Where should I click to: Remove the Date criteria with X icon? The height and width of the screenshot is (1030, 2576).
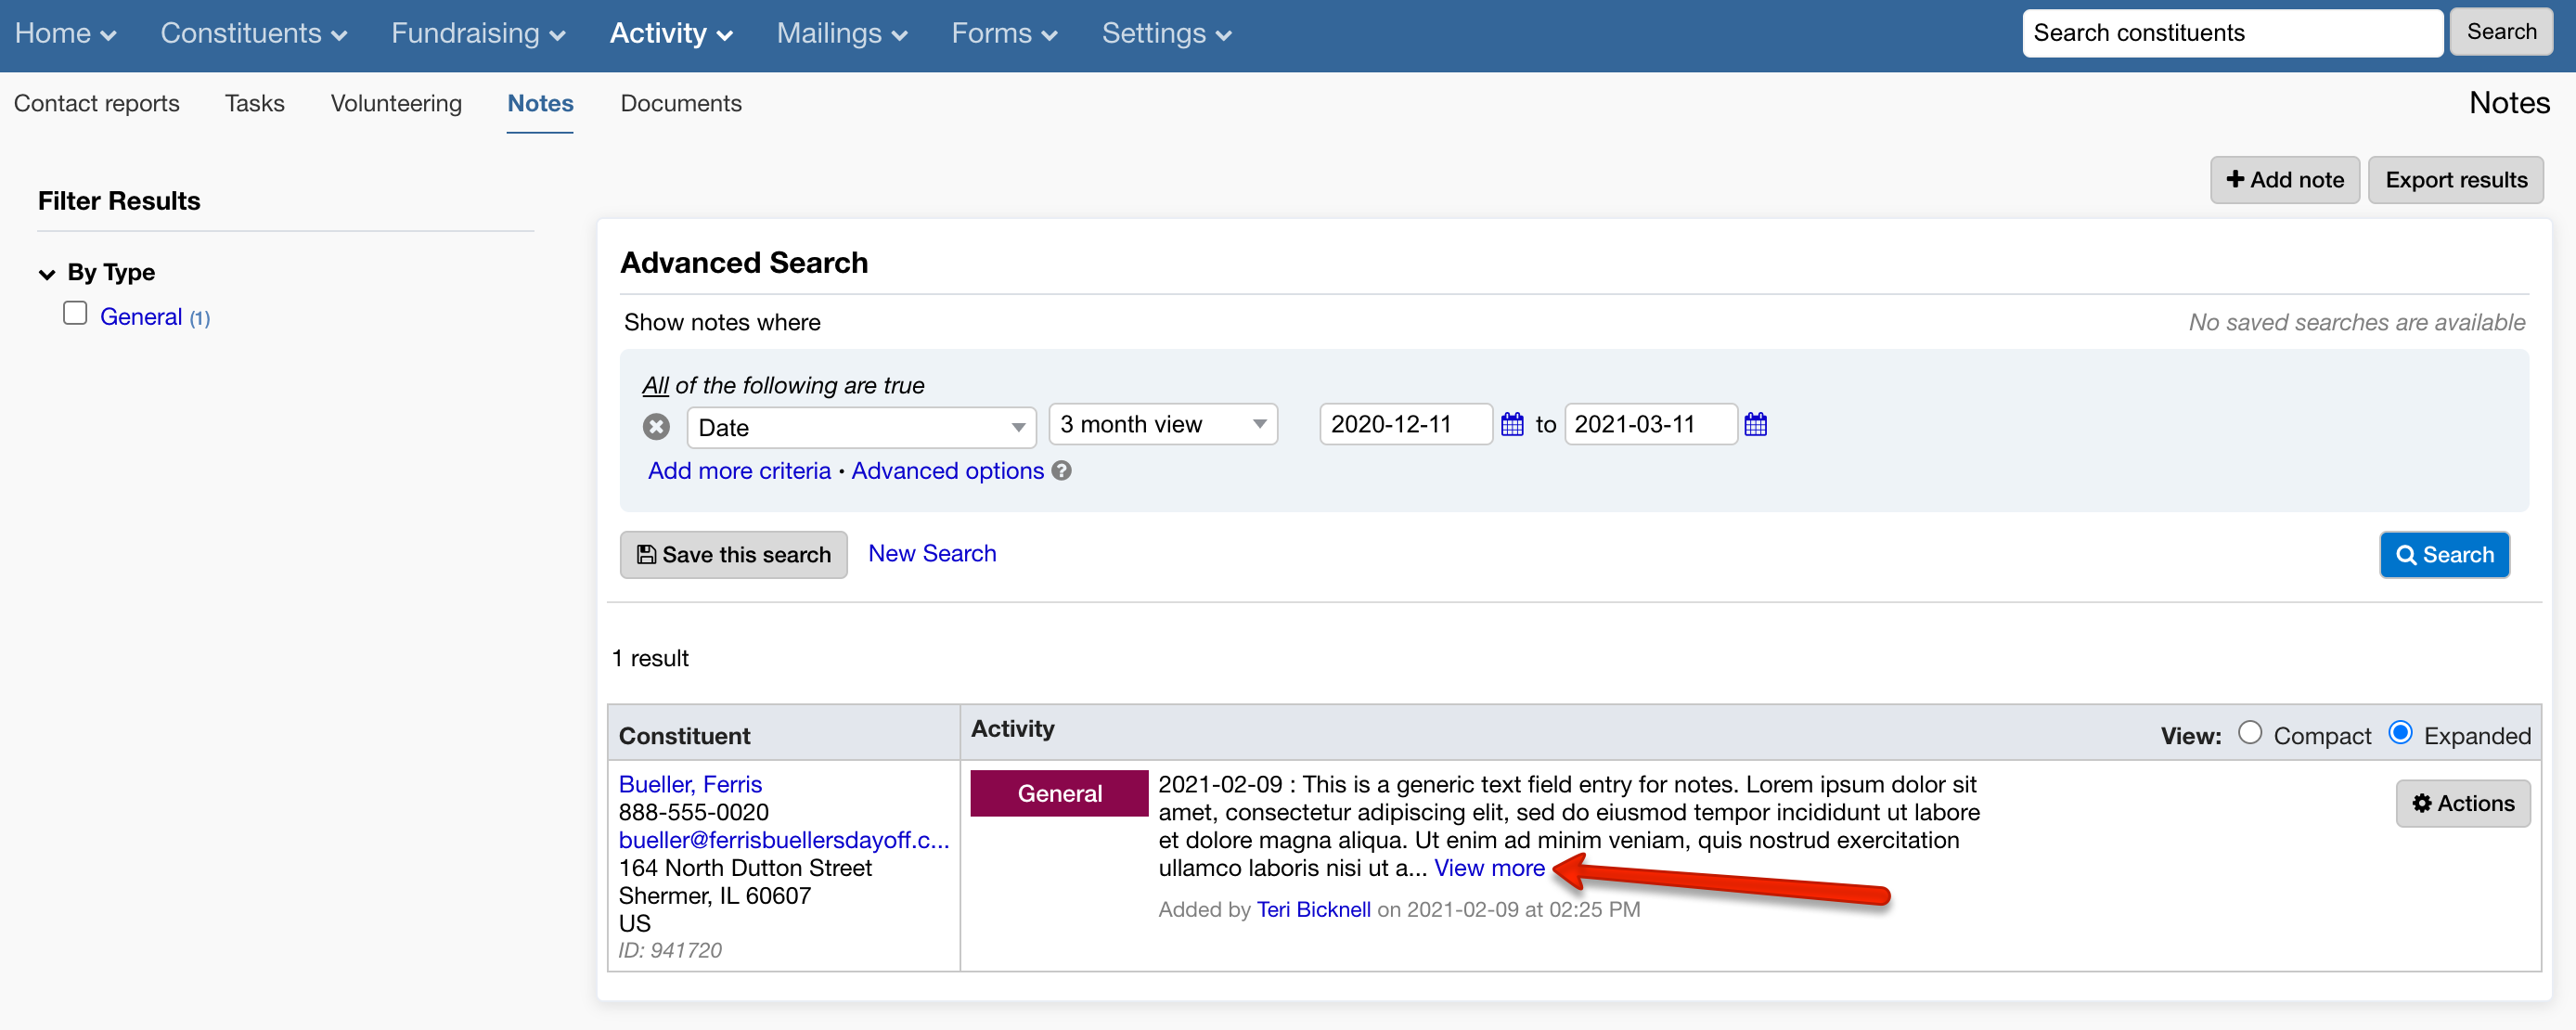(x=656, y=427)
